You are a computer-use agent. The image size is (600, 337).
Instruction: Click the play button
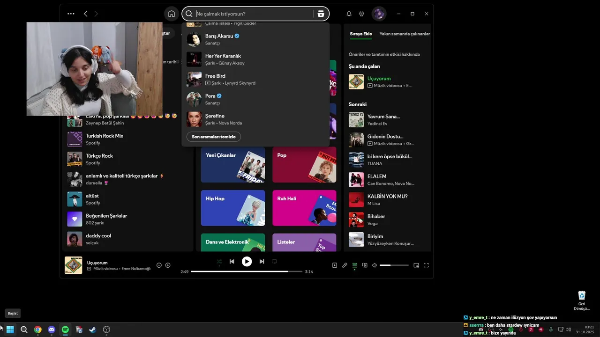pyautogui.click(x=247, y=262)
